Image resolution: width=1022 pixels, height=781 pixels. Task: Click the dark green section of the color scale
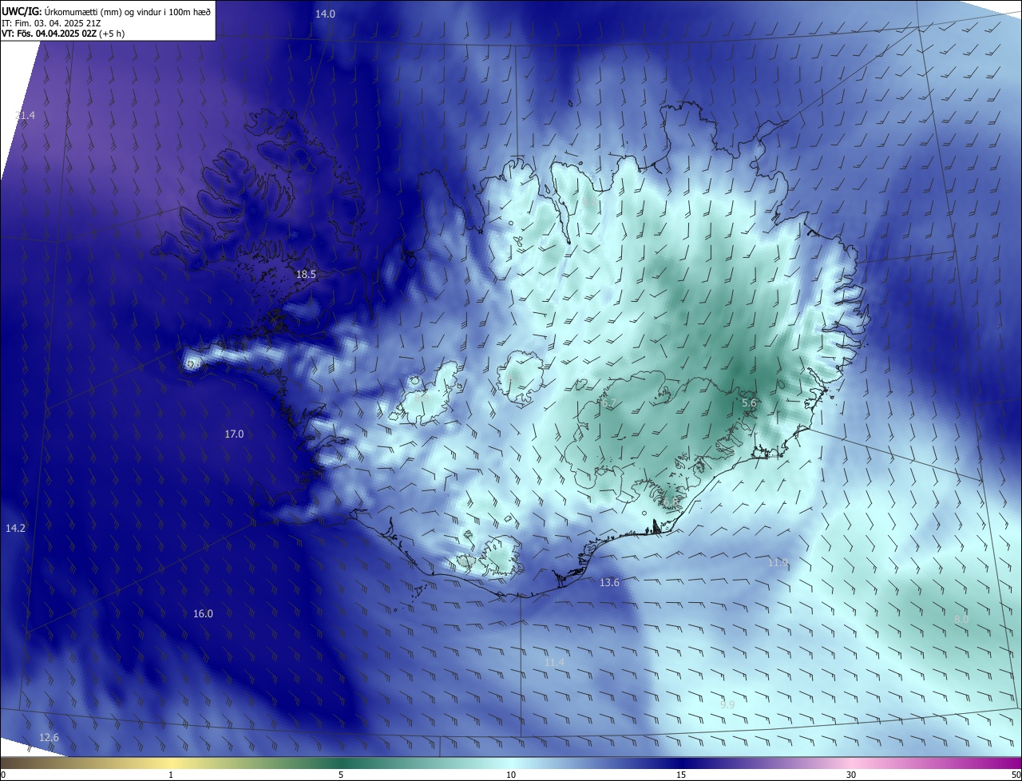point(341,763)
